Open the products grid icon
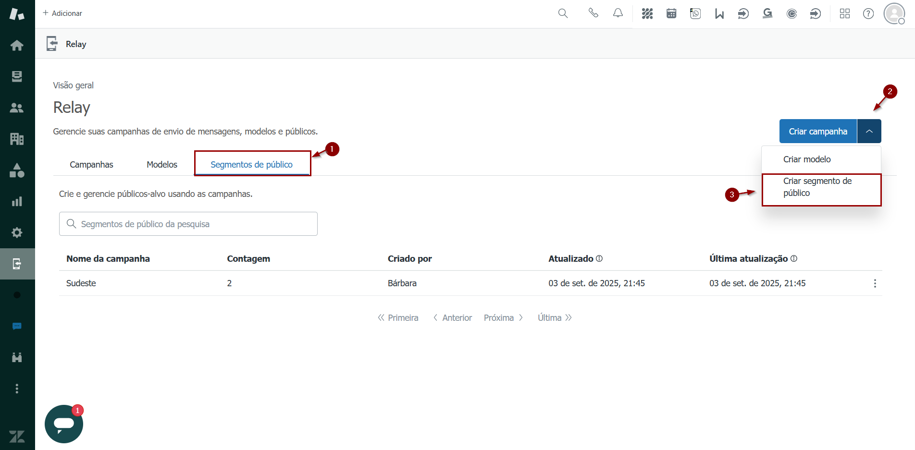Screen dimensions: 915x450 pos(844,13)
